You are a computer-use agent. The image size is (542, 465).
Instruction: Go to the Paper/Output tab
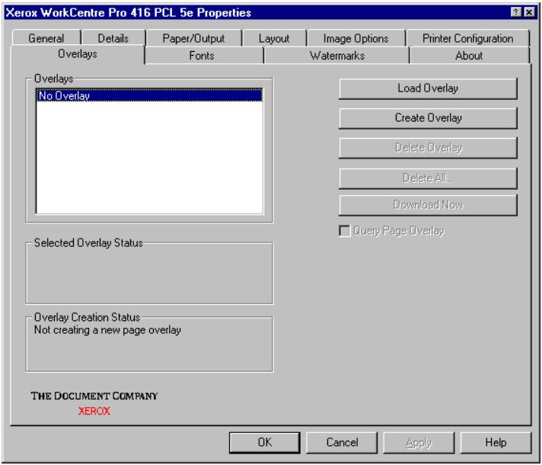(x=193, y=38)
